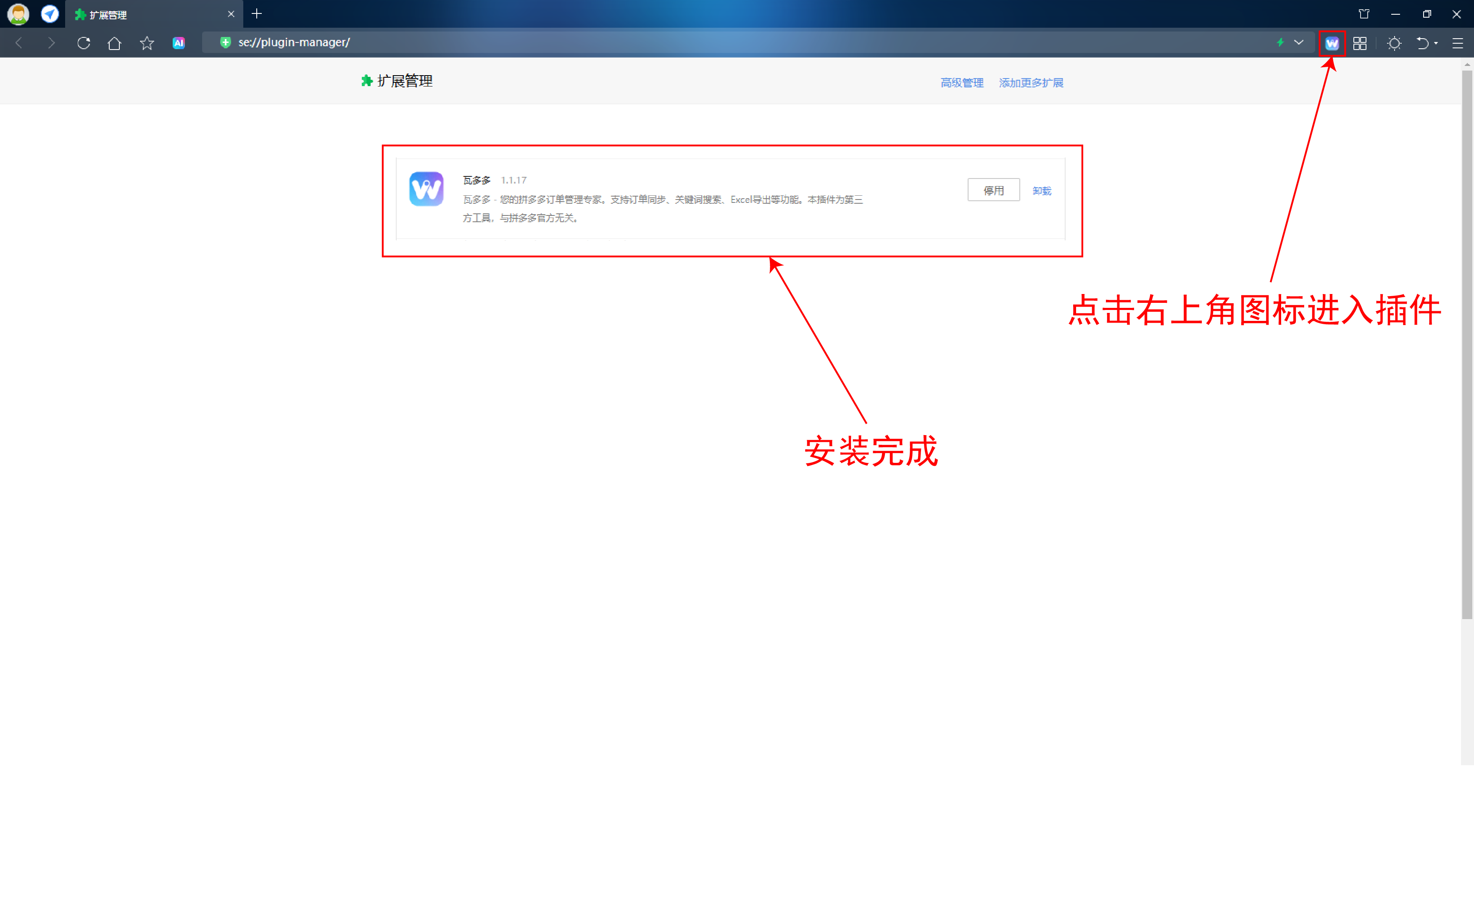This screenshot has height=911, width=1474.
Task: Disable 瓦多多 with 停用 button
Action: [x=993, y=190]
